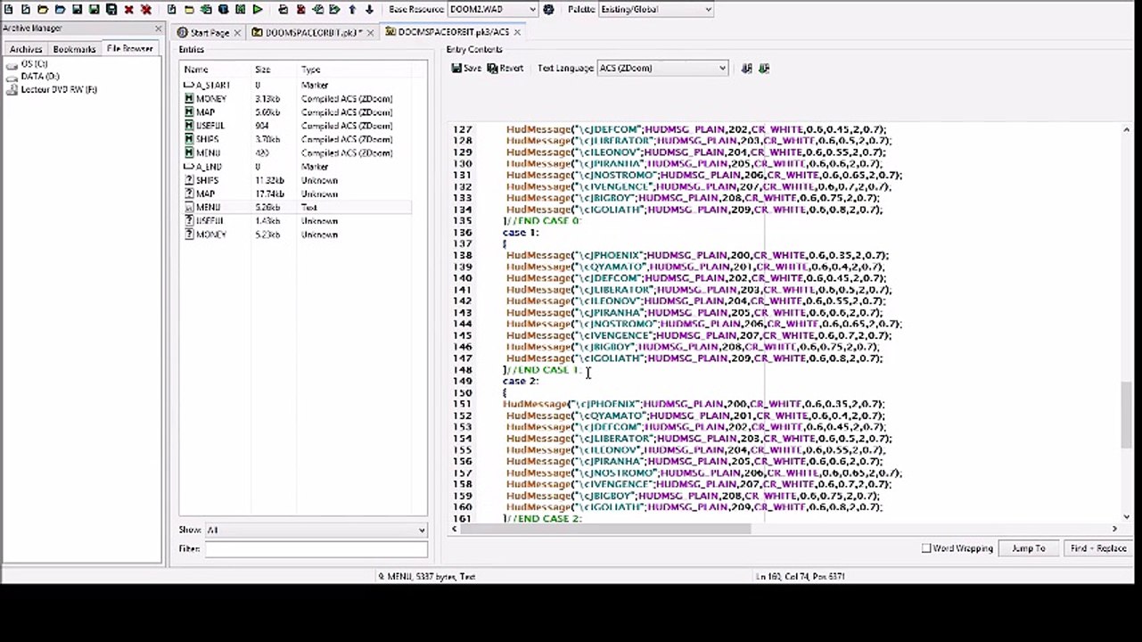Select the SHIPS Compiled ACS entry of 3.70kb
Viewport: 1142px width, 642px height.
tap(296, 139)
